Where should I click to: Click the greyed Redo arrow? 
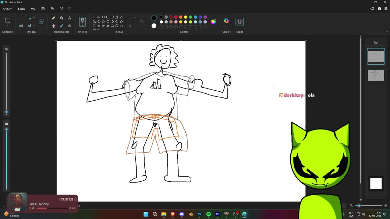click(69, 9)
